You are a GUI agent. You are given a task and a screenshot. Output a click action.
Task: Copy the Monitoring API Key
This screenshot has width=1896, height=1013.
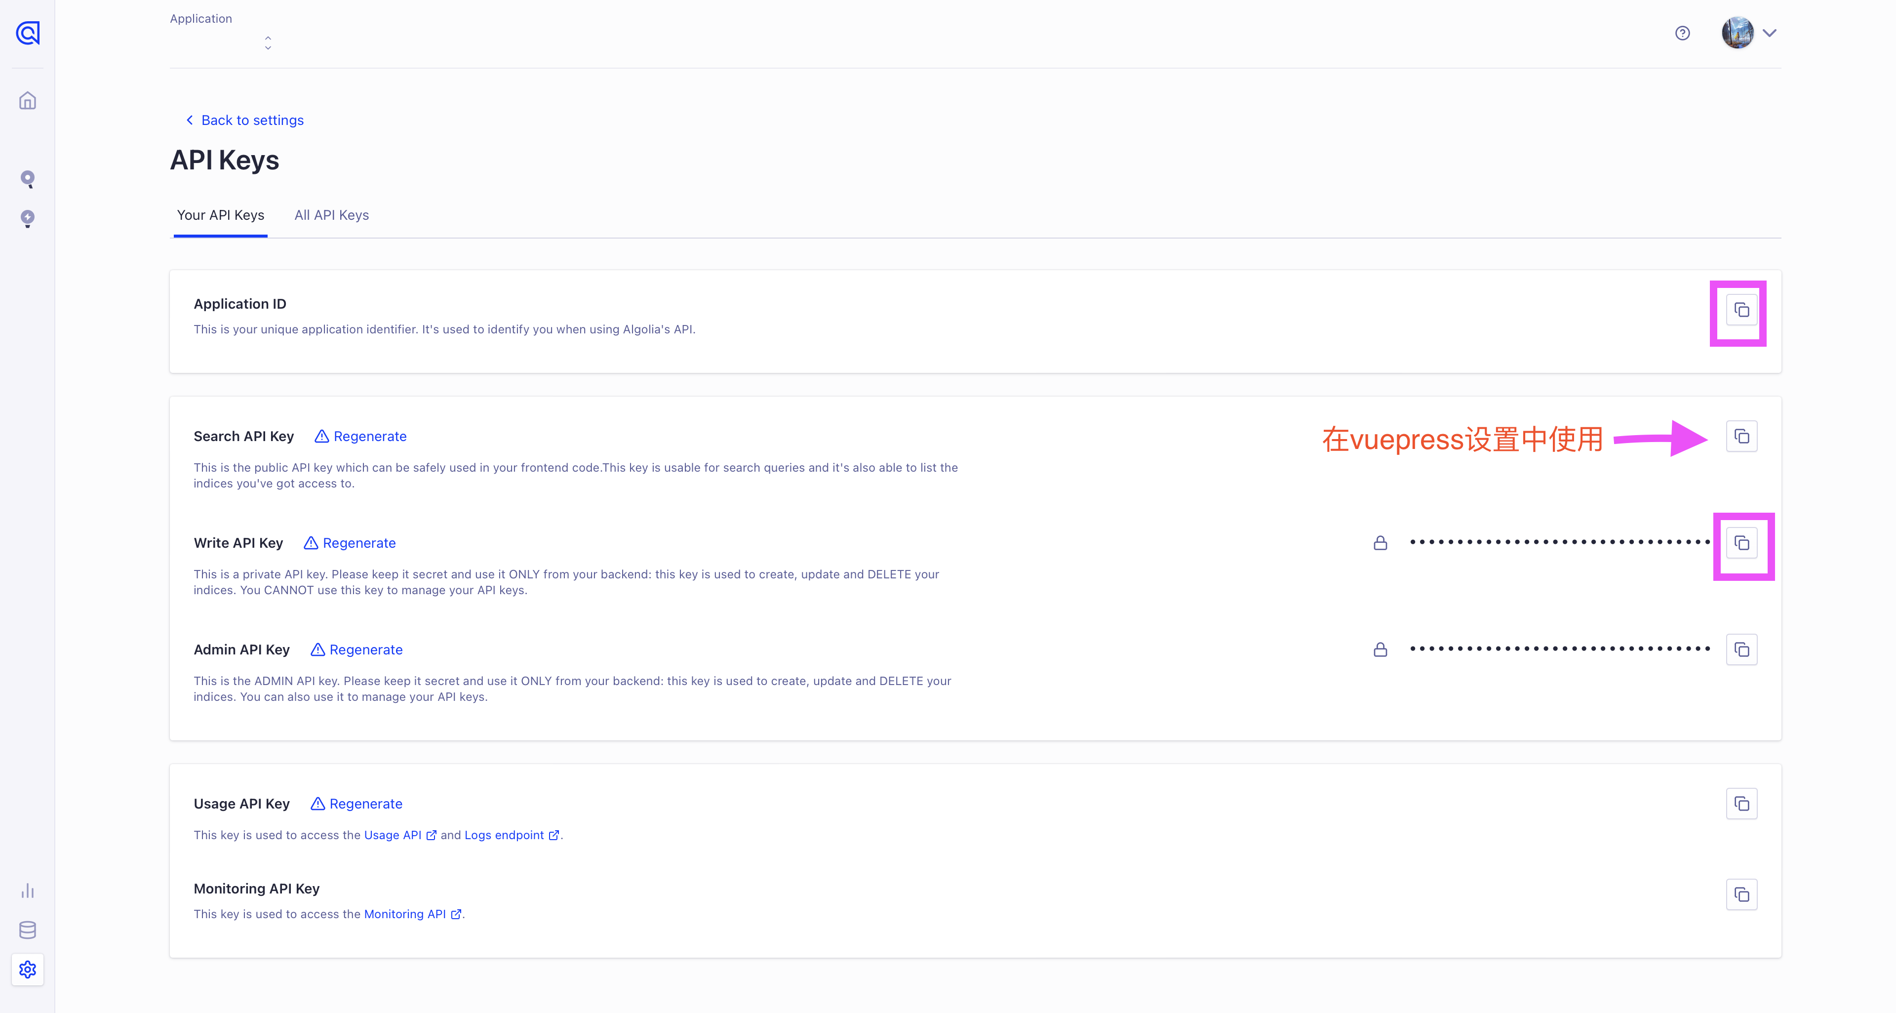(1741, 894)
